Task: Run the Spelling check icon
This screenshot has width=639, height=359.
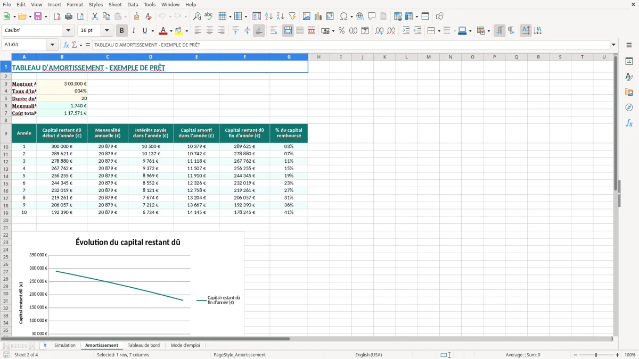Action: click(x=209, y=16)
